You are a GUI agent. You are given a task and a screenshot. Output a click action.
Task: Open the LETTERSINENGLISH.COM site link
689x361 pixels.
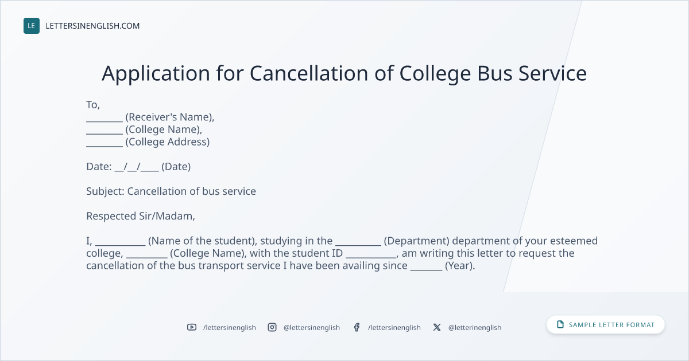click(92, 26)
